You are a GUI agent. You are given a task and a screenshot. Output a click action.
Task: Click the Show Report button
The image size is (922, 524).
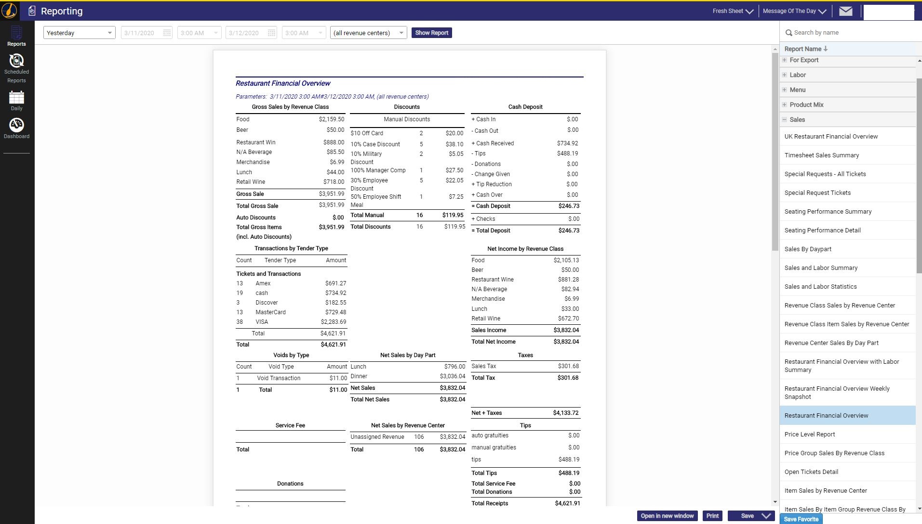pyautogui.click(x=432, y=33)
